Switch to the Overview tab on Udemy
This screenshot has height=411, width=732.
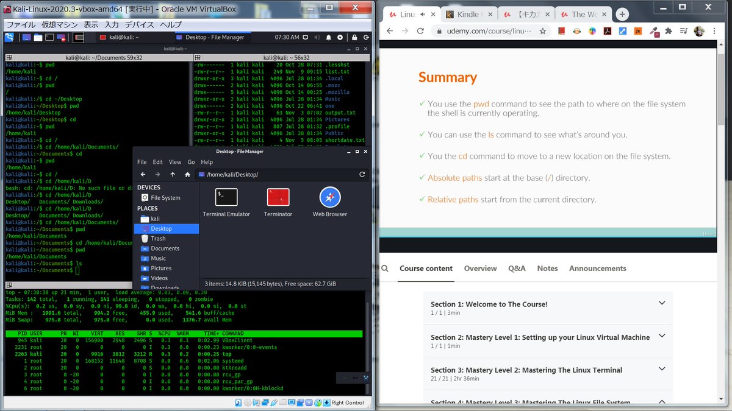point(480,268)
